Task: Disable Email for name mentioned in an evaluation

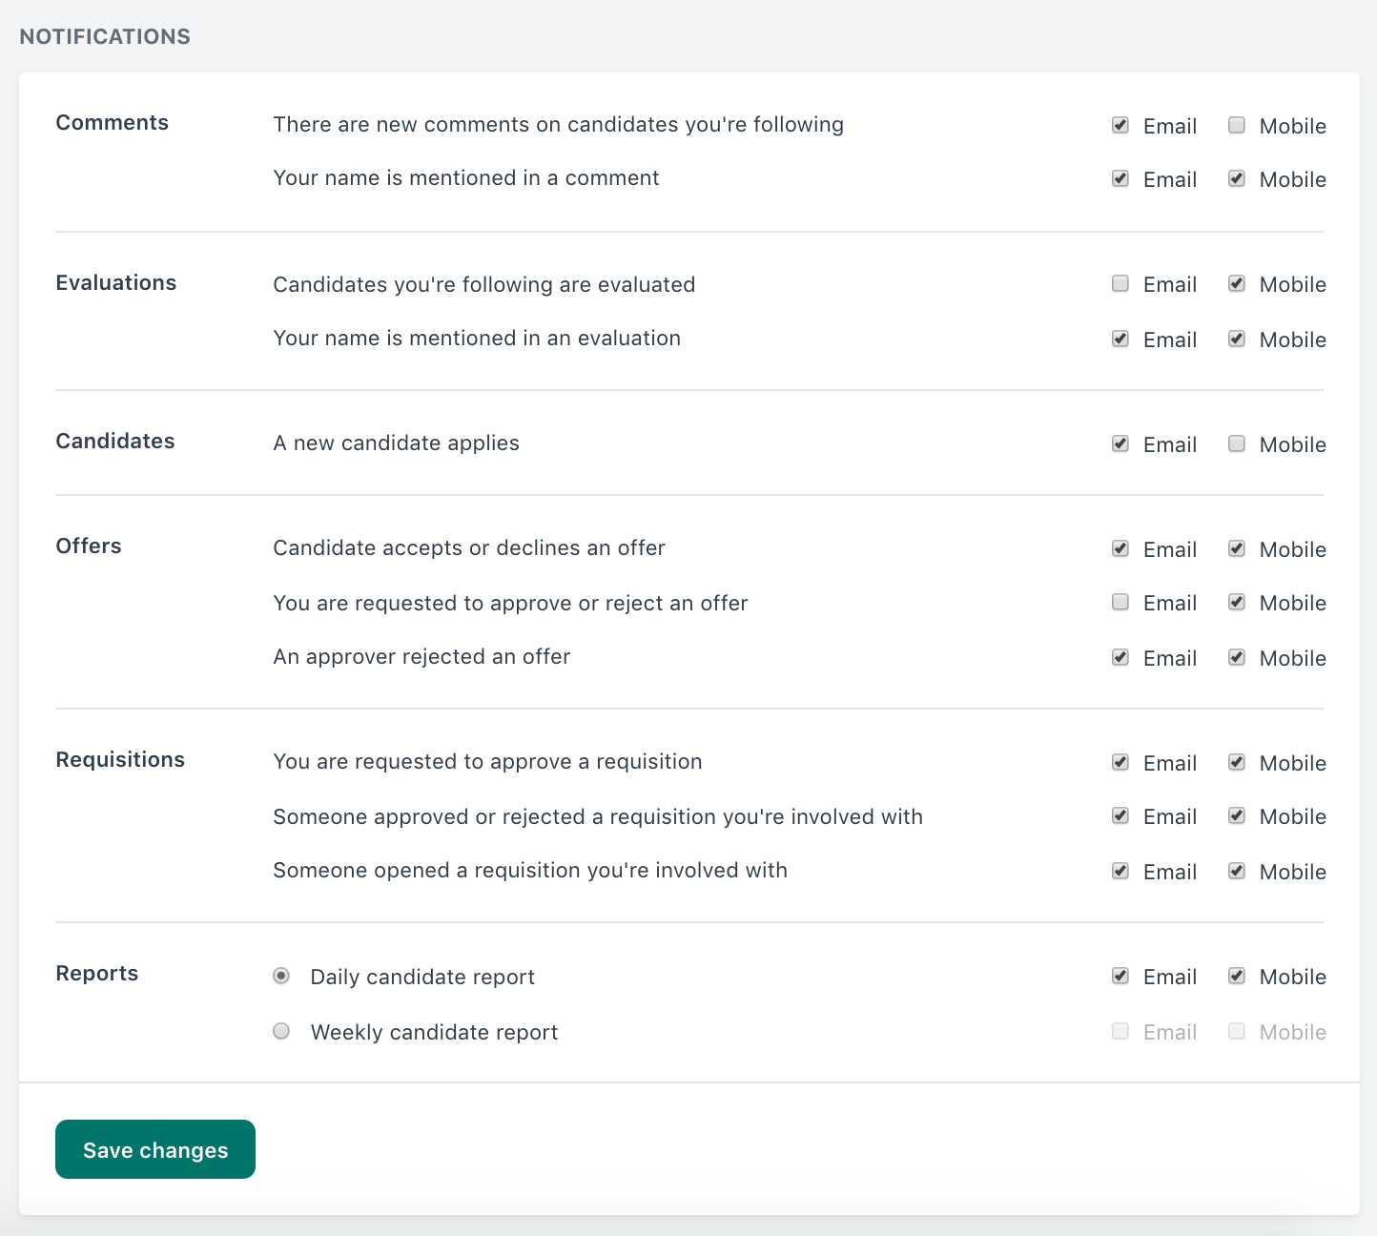Action: point(1120,339)
